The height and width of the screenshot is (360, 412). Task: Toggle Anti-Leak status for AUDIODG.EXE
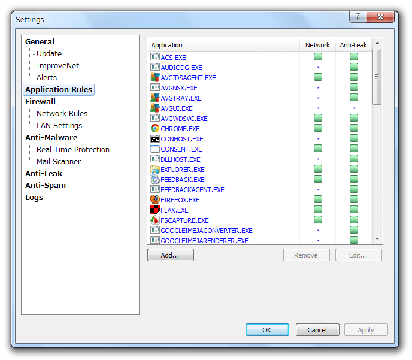[x=354, y=66]
